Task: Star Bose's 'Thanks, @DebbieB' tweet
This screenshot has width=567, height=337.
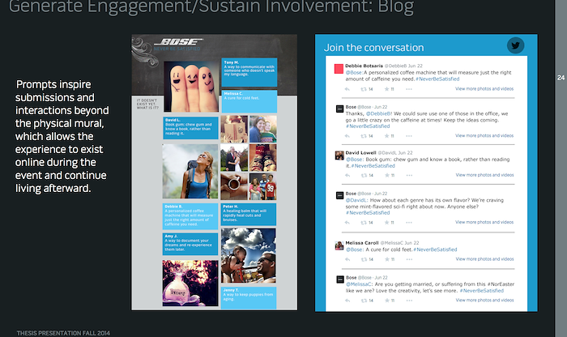Action: pos(386,136)
